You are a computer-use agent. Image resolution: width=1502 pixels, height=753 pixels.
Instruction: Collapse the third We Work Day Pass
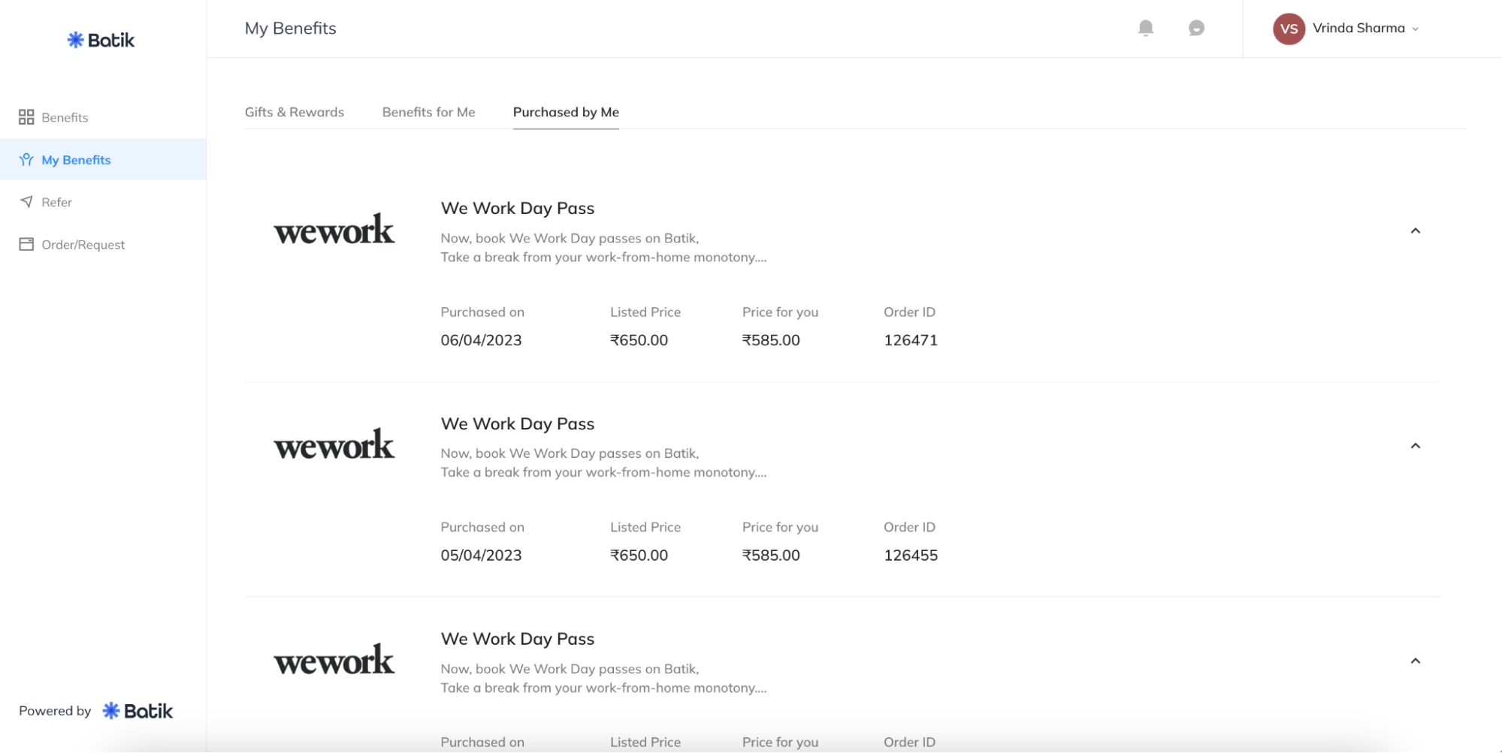[x=1415, y=661]
